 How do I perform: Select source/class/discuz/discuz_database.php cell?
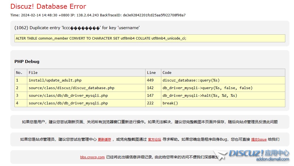pos(86,88)
